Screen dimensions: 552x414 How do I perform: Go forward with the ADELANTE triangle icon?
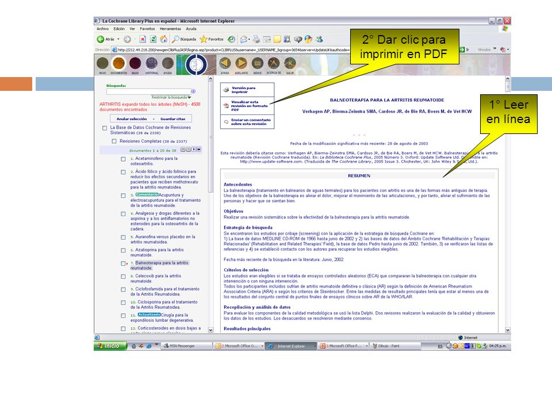pos(241,63)
